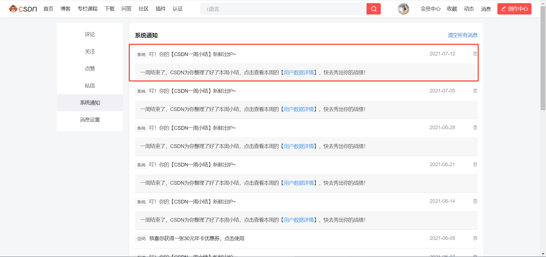Select 下载 in the top navigation
Image resolution: width=546 pixels, height=257 pixels.
(x=109, y=9)
